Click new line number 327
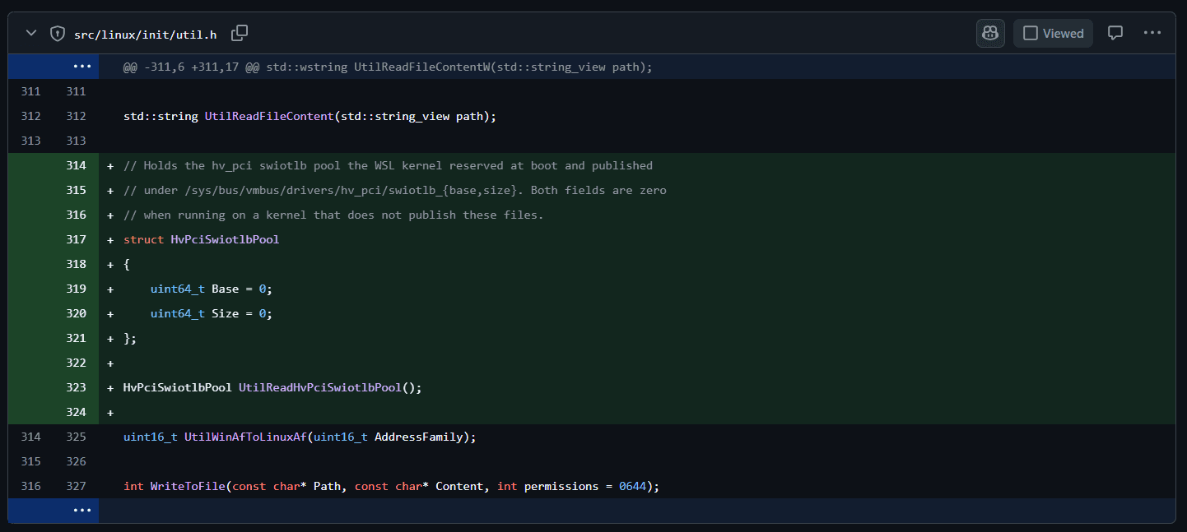This screenshot has width=1187, height=532. (x=77, y=486)
